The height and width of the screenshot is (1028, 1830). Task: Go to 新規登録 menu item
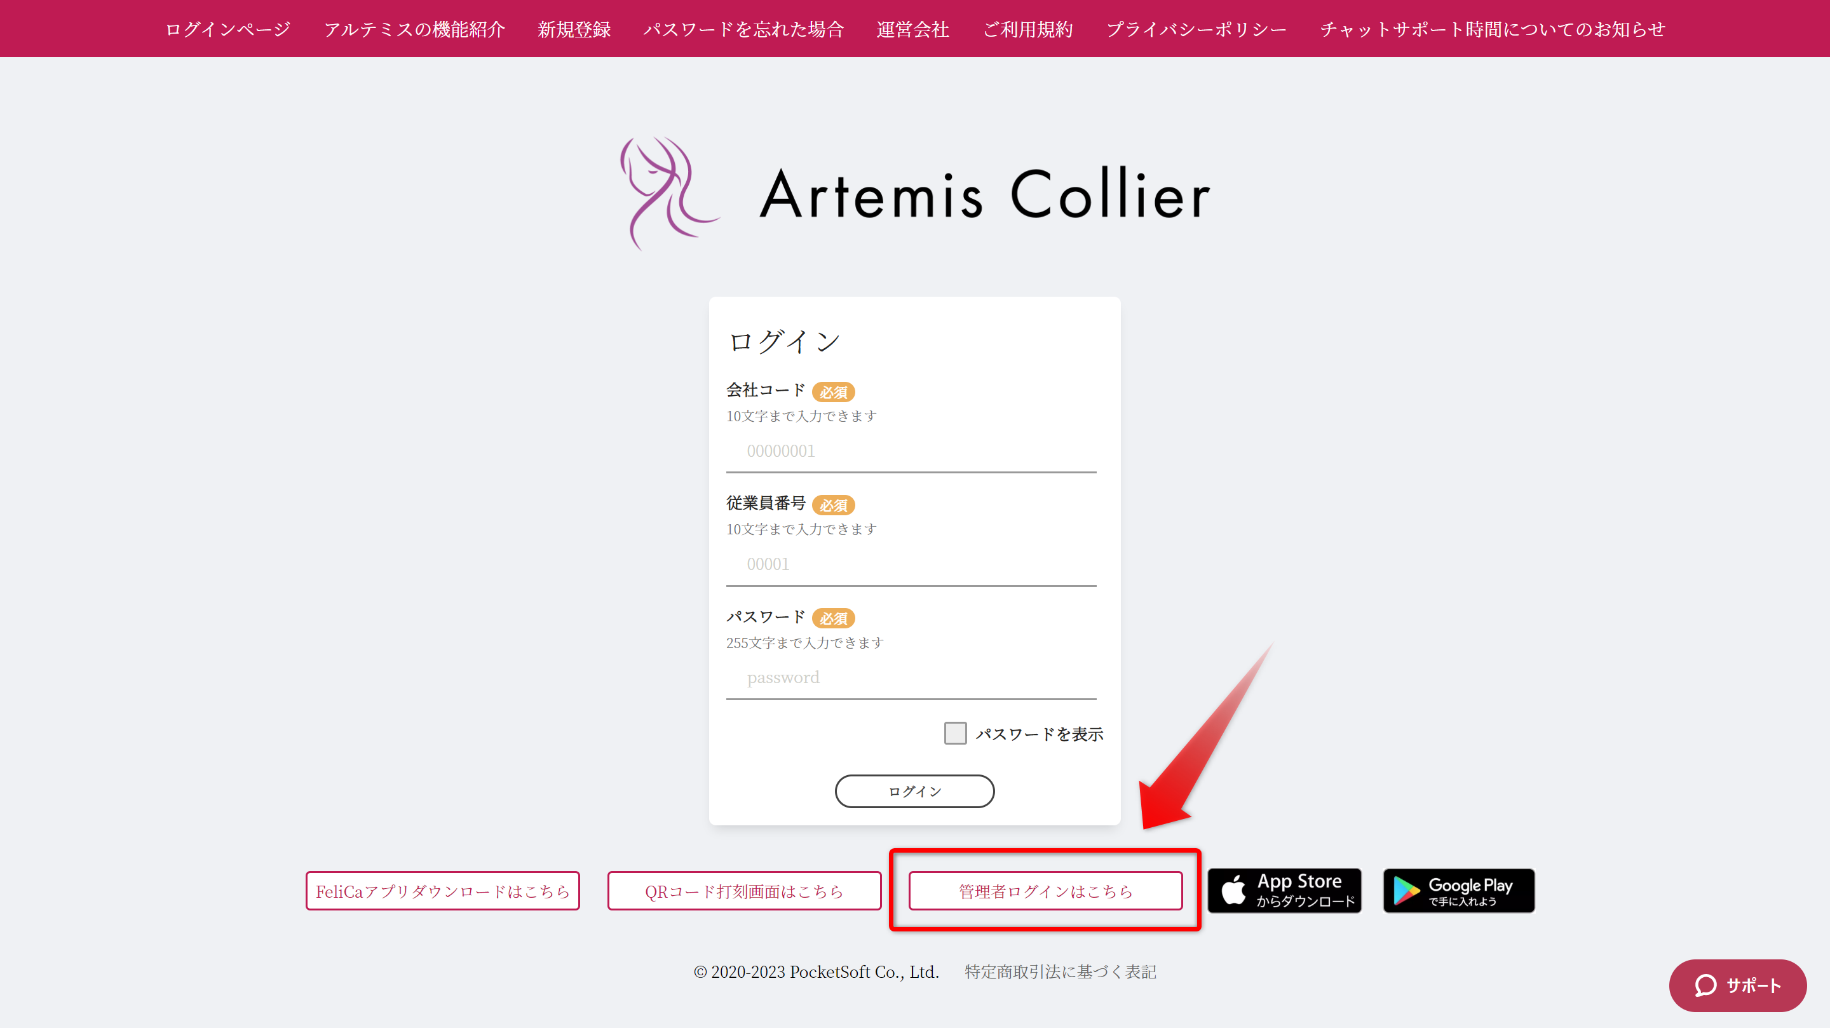point(574,29)
